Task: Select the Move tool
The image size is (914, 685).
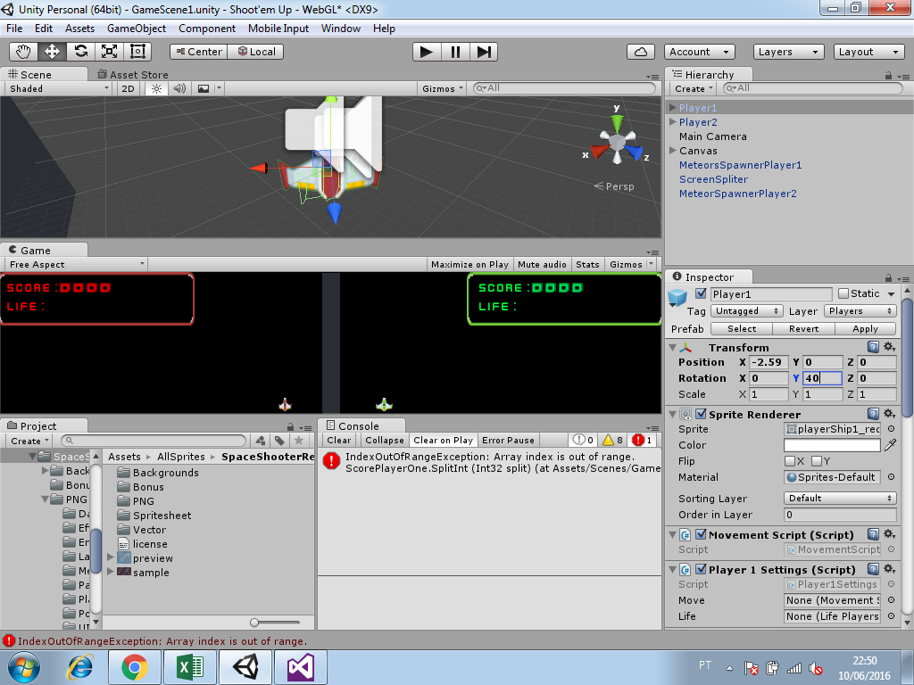Action: tap(52, 51)
